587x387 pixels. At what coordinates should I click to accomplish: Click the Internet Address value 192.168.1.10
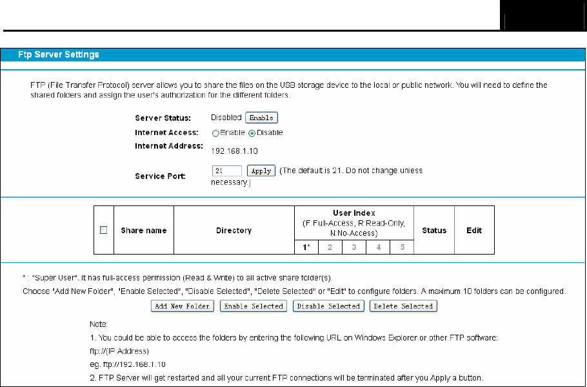[x=234, y=151]
